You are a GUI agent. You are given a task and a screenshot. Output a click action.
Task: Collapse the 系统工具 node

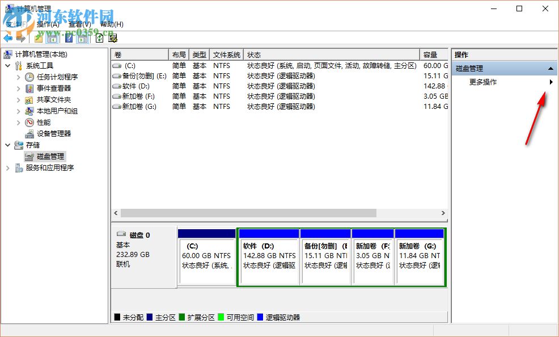pos(7,65)
